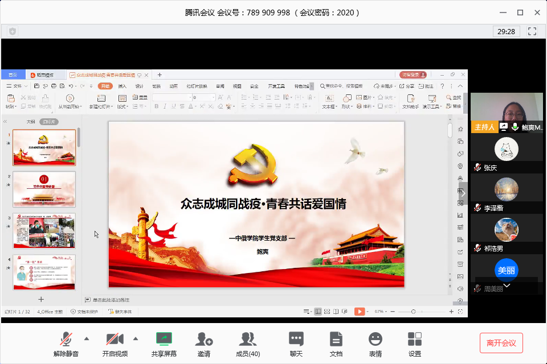Enter full screen mode in Tencent Meeting
The image size is (547, 364).
(x=532, y=31)
